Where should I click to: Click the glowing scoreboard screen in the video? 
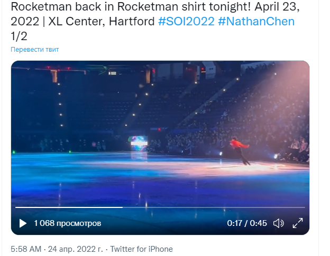[139, 143]
